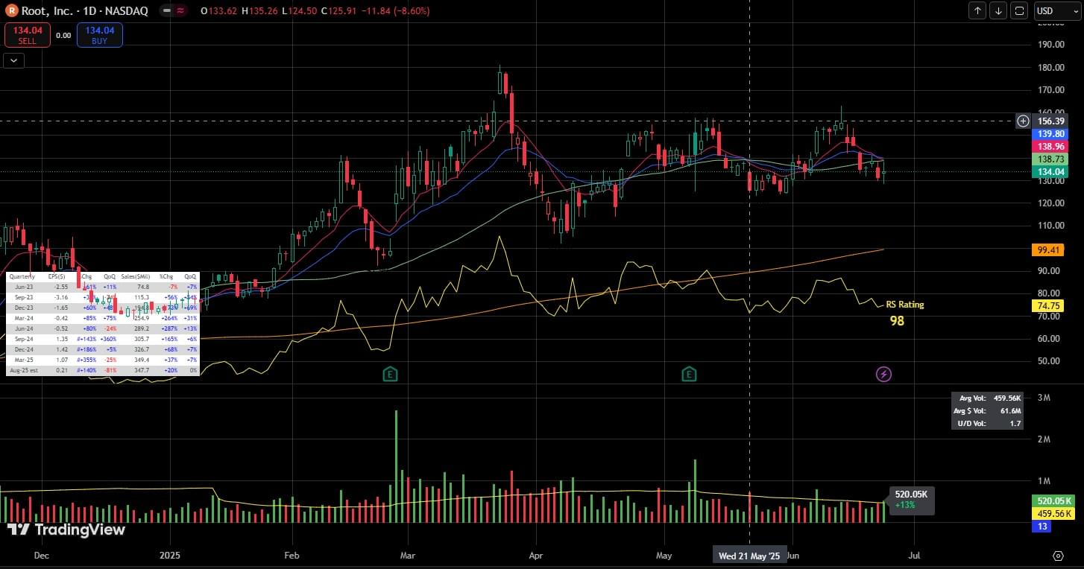The width and height of the screenshot is (1084, 569).
Task: Click the C125.91 close value
Action: click(340, 11)
